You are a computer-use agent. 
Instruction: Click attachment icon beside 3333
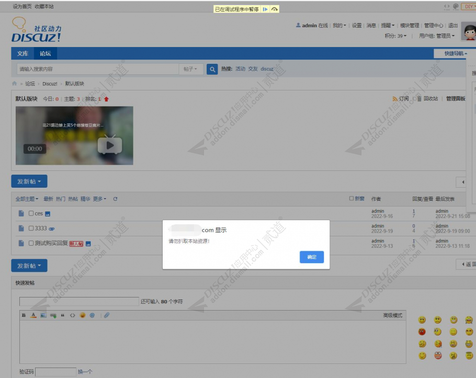[x=52, y=229]
